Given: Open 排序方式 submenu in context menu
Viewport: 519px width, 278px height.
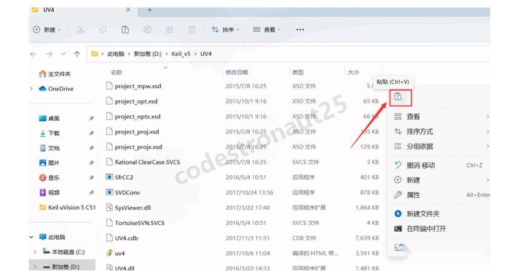Looking at the screenshot, I should [440, 131].
